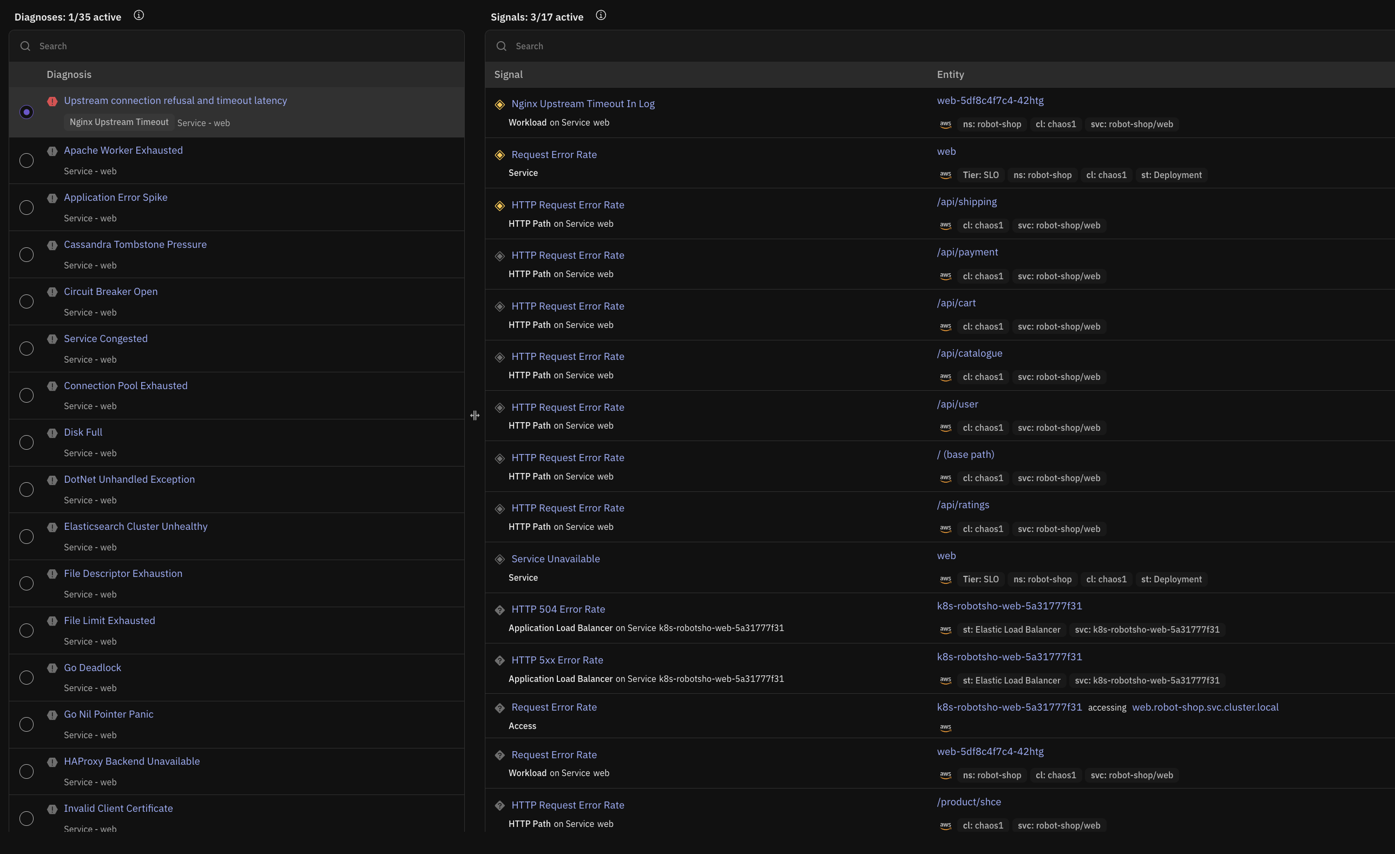Select the Apache Worker Exhausted radio button
Screen dimensions: 1395x854
pyautogui.click(x=27, y=160)
